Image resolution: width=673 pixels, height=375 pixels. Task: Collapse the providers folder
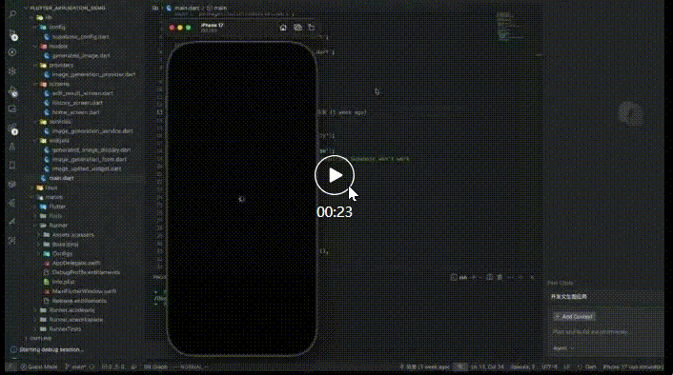click(x=60, y=65)
